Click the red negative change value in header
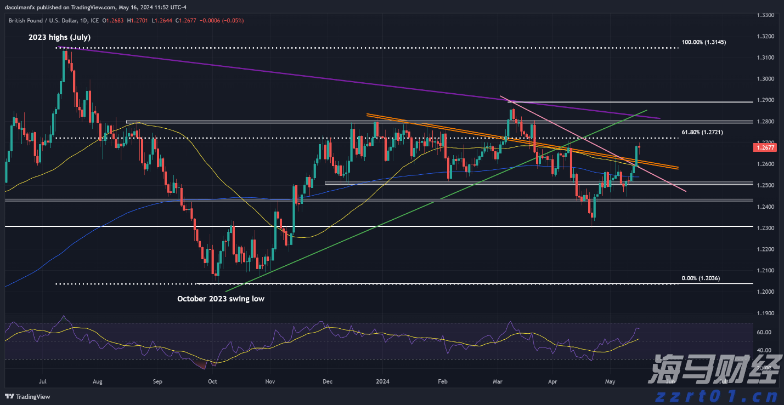 226,20
